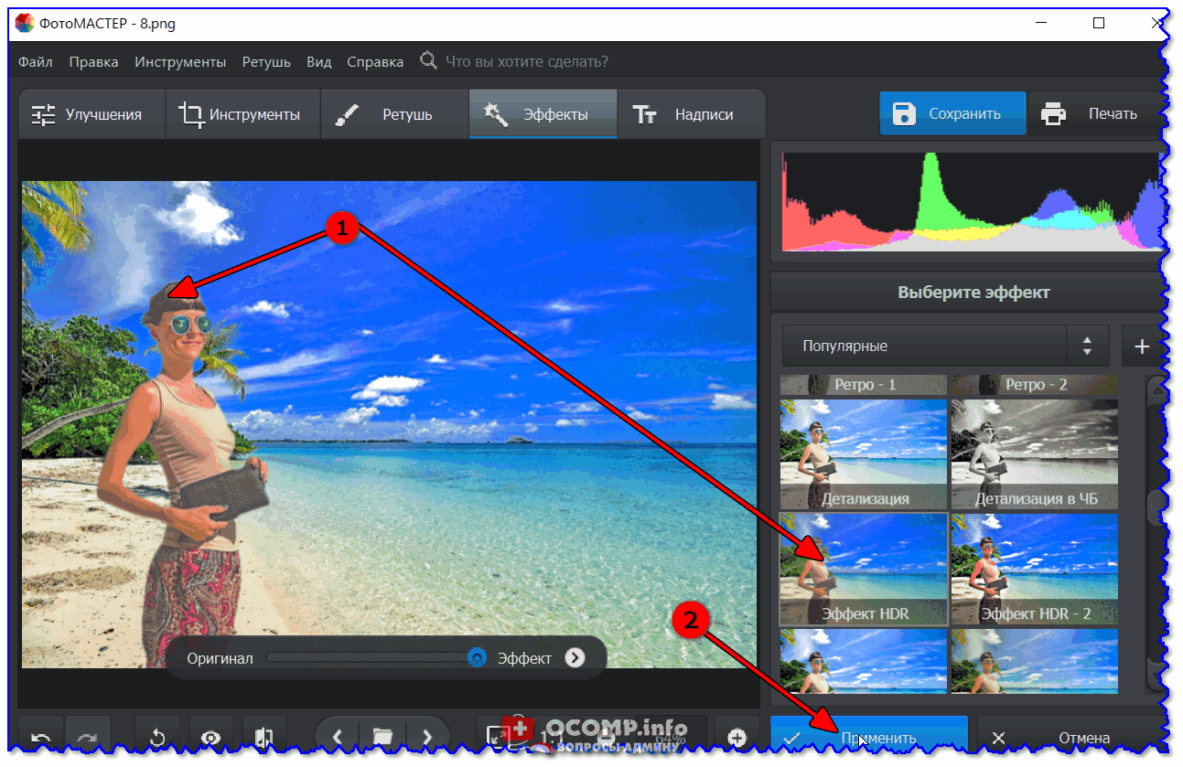The width and height of the screenshot is (1183, 767).
Task: Select Эффект HDR - 2 thumbnail
Action: point(1035,569)
